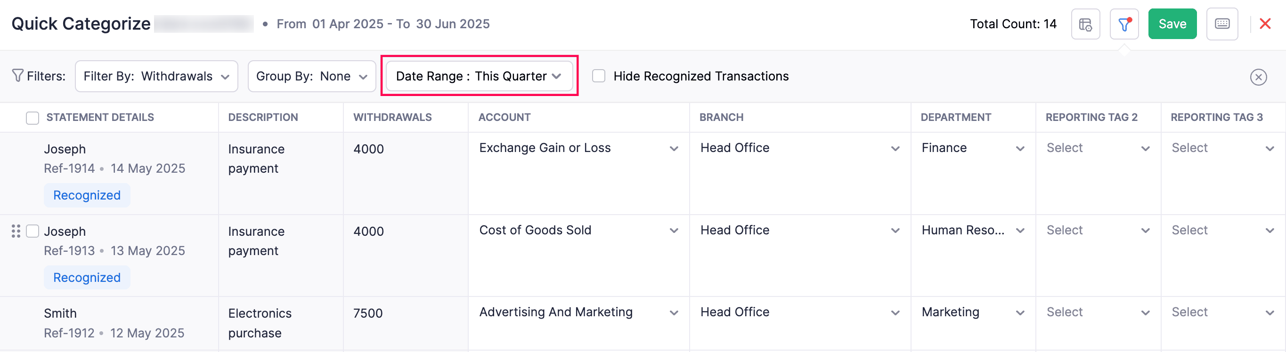Open the Date Range This Quarter dropdown
Screen dimensions: 1286x352
point(479,76)
